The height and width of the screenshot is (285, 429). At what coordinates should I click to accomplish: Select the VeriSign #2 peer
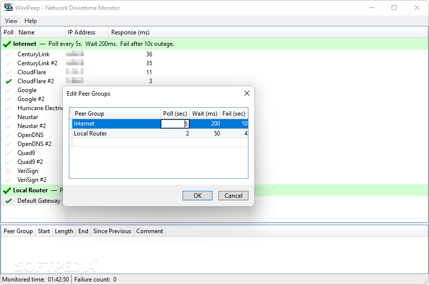pos(32,180)
